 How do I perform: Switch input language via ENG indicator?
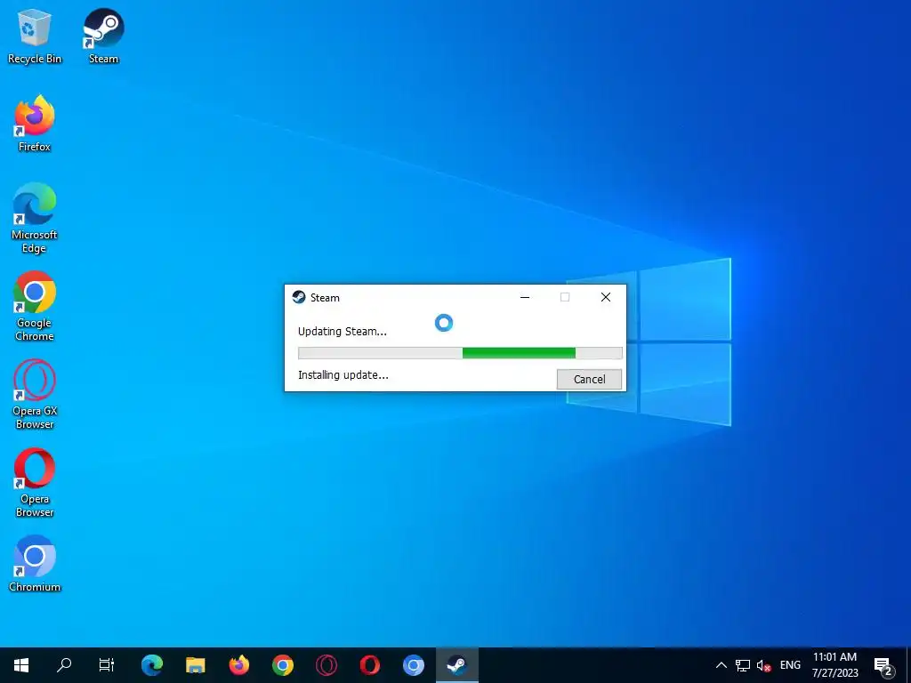pyautogui.click(x=790, y=665)
